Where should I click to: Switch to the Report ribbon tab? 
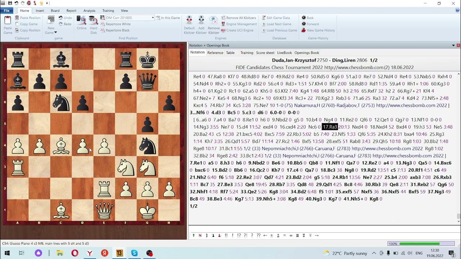71,10
